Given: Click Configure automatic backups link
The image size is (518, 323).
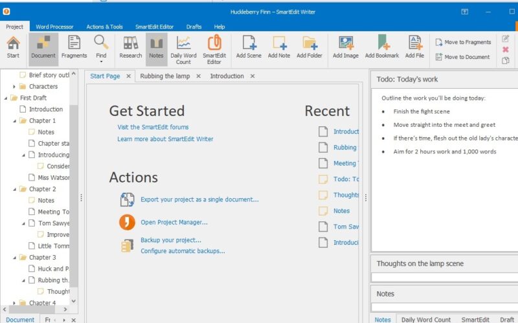Looking at the screenshot, I should [x=183, y=251].
